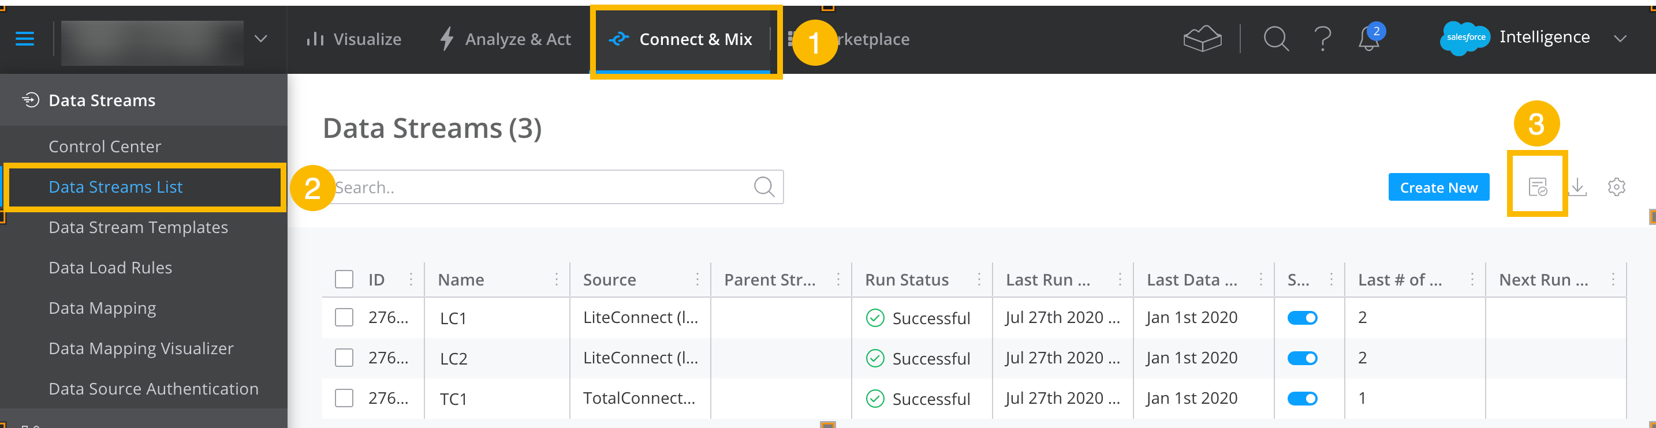Click Successful status icon for LC2
Viewport: 1656px width, 428px height.
coord(875,359)
